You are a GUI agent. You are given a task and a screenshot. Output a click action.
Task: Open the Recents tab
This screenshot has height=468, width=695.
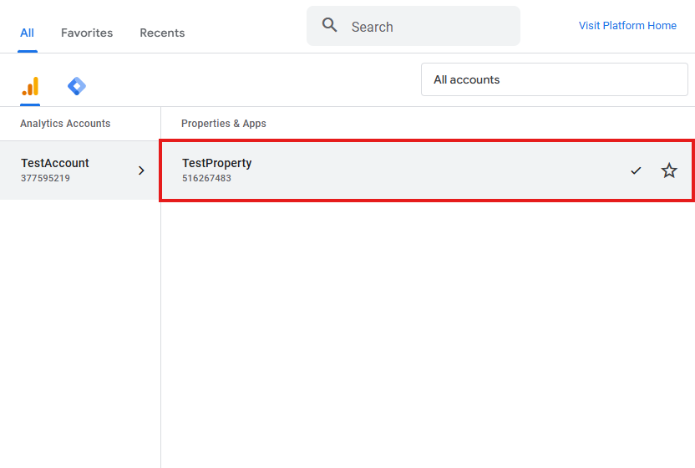tap(162, 33)
